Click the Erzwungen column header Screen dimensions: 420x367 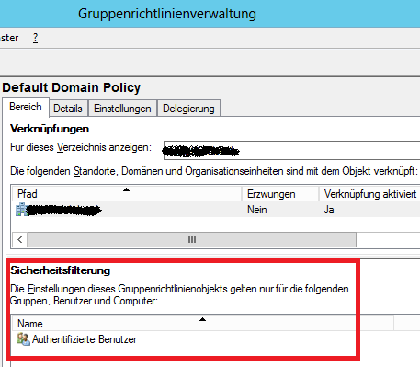point(280,194)
